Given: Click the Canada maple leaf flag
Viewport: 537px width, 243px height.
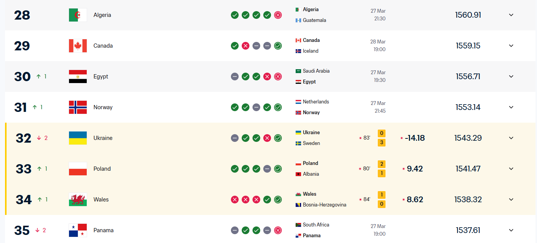Looking at the screenshot, I should (x=77, y=46).
